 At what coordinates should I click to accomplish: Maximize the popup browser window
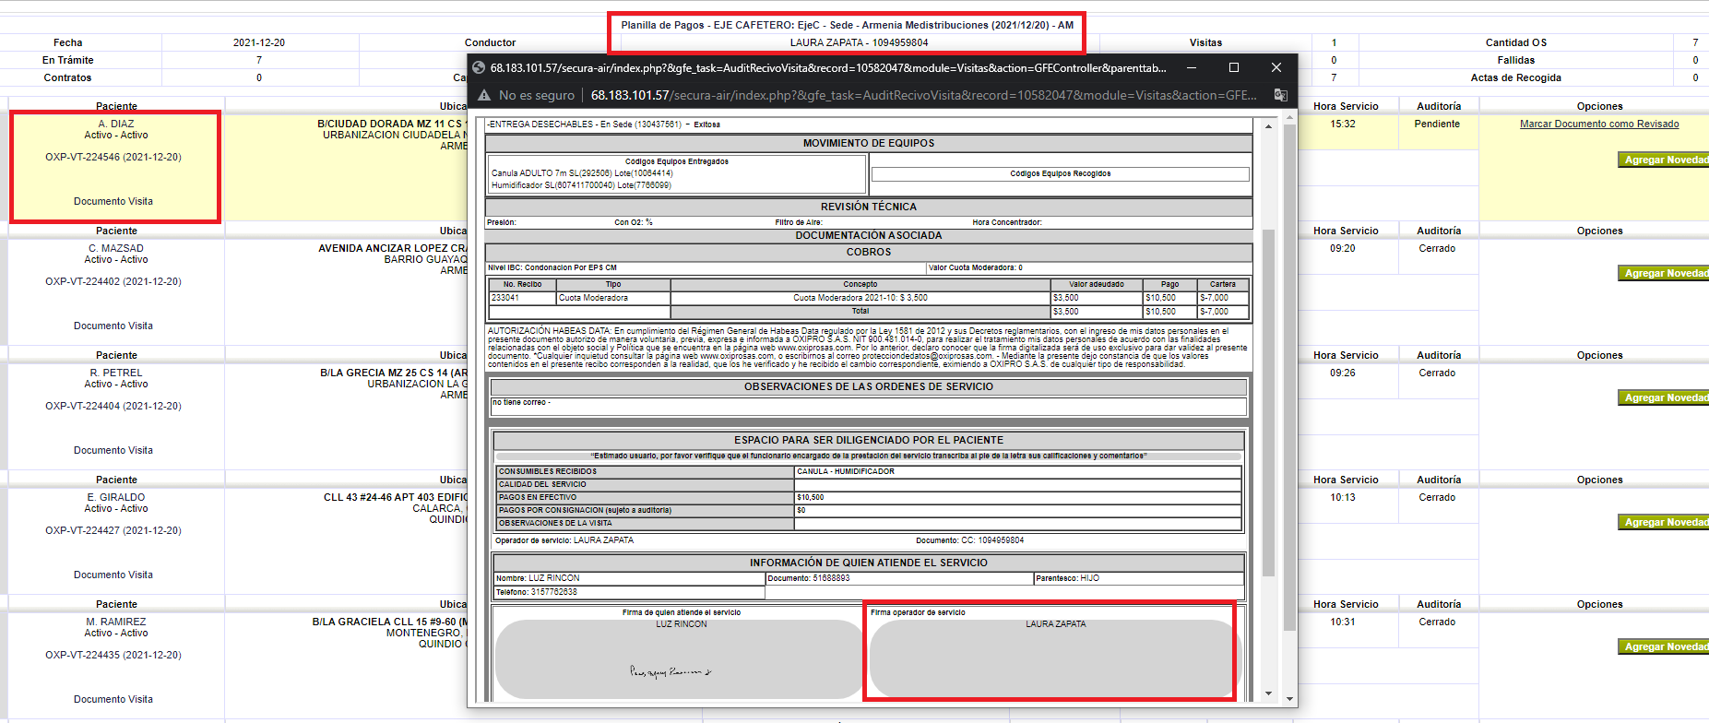[x=1234, y=67]
